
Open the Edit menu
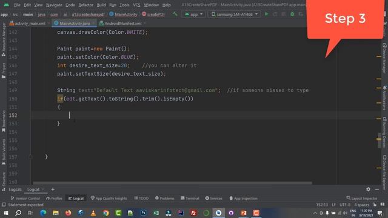coord(27,5)
